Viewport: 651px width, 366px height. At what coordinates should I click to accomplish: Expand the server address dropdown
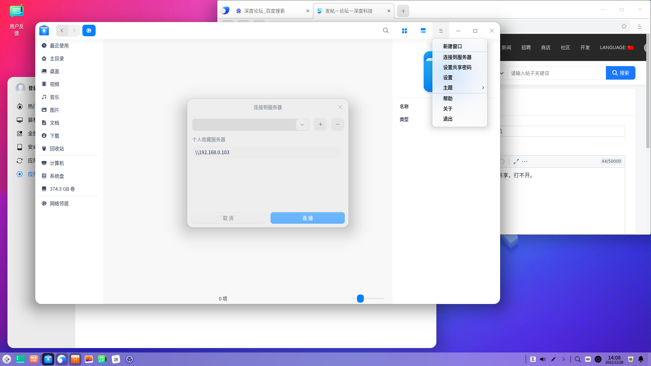[302, 124]
